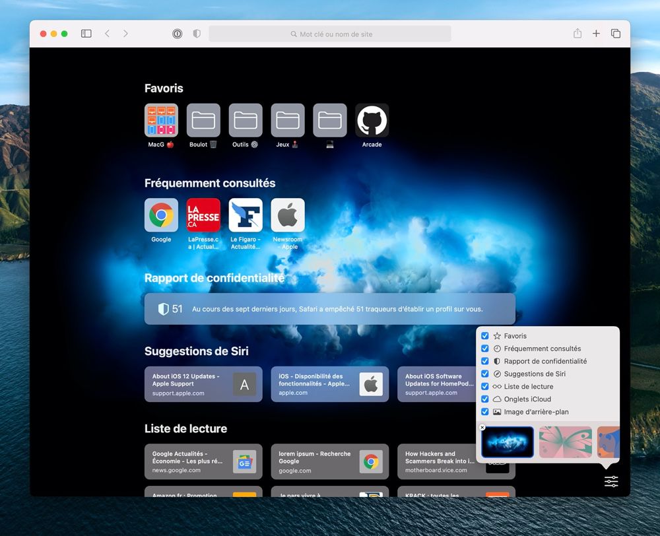Screen dimensions: 660x536
Task: Go back with the left chevron
Action: point(108,34)
